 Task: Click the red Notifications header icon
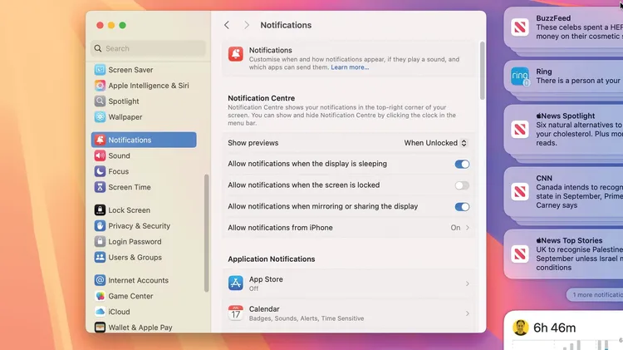point(236,54)
